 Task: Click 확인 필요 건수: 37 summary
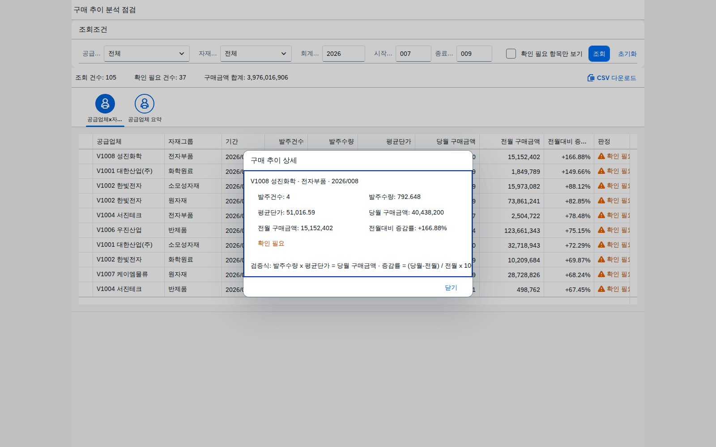tap(160, 77)
